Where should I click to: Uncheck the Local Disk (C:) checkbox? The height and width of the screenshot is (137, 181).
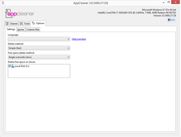click(x=10, y=66)
